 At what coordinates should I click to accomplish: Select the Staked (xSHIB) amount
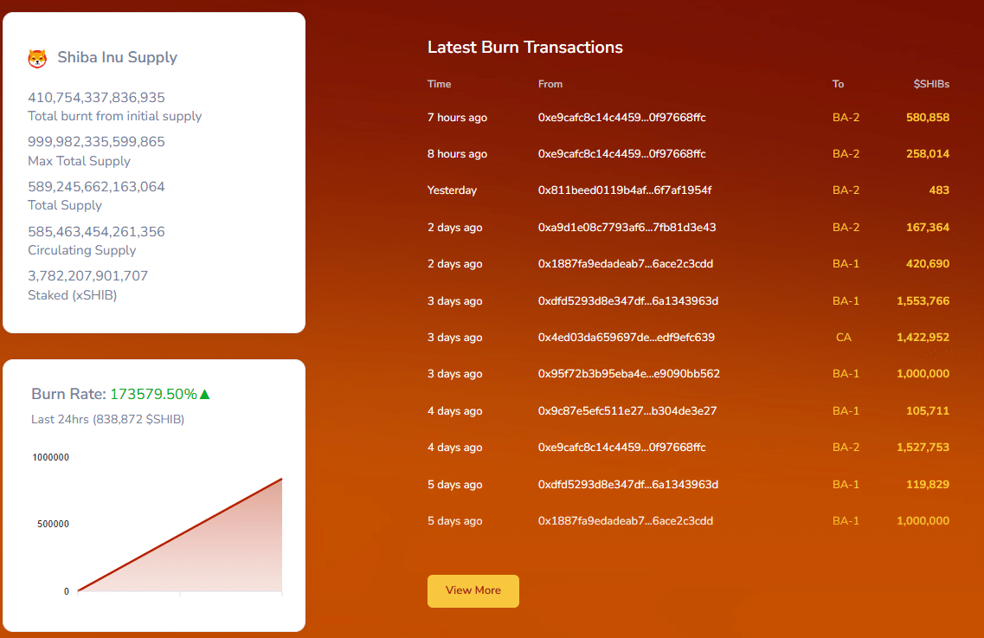coord(87,275)
